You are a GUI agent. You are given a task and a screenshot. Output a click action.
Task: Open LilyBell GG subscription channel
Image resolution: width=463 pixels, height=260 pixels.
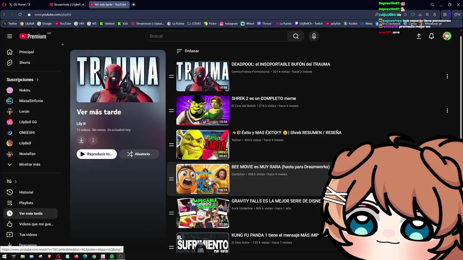pos(31,122)
